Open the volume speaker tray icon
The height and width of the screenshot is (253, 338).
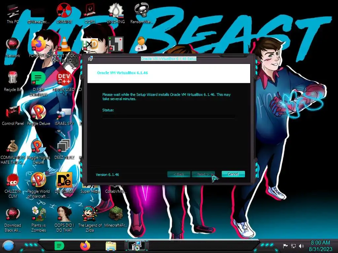point(301,246)
